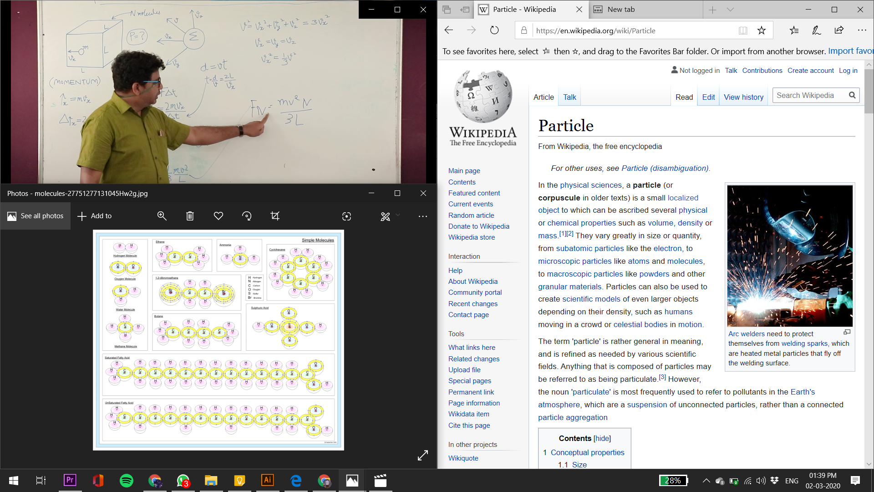This screenshot has height=492, width=874.
Task: Open Spotify from the taskbar
Action: [x=126, y=480]
